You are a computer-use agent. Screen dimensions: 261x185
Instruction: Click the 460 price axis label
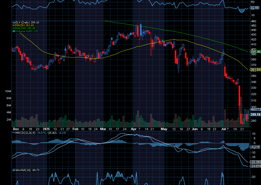click(x=253, y=21)
